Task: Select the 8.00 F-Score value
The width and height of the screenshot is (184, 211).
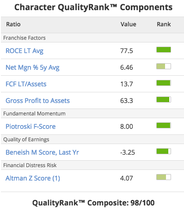Action: click(127, 127)
